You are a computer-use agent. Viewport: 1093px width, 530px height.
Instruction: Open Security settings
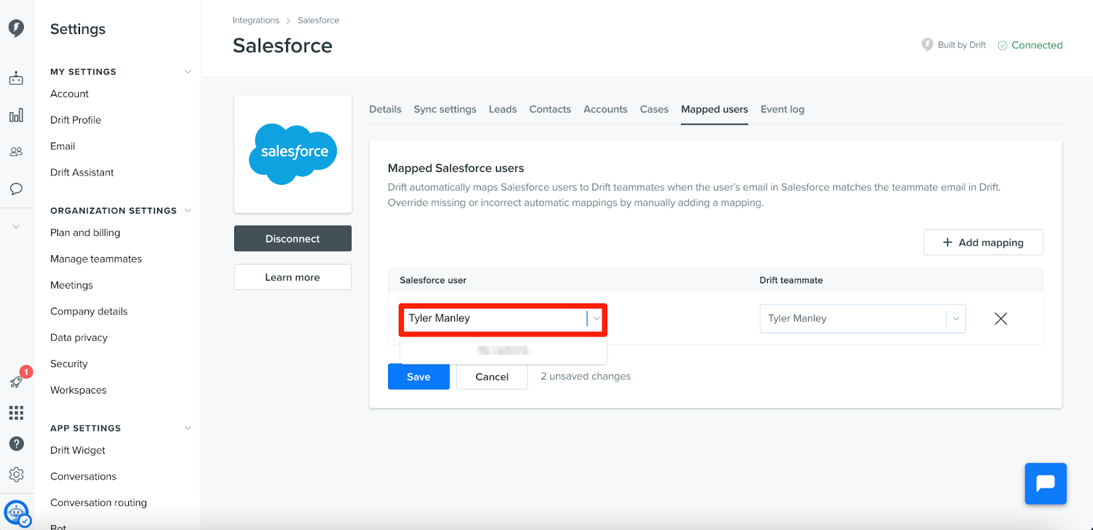click(x=69, y=364)
